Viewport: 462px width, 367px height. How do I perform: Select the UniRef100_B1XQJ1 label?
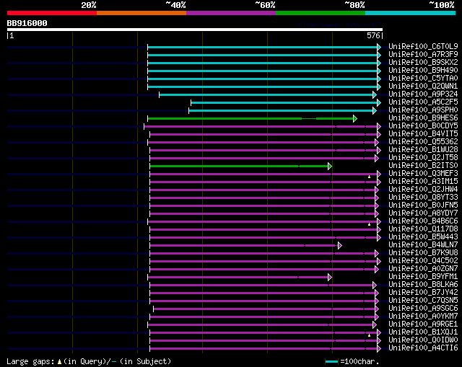pos(423,332)
